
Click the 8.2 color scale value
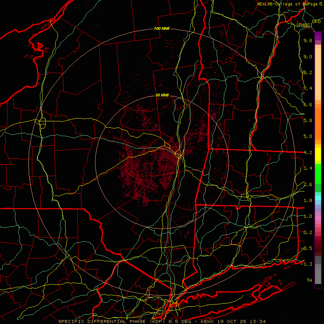[x=308, y=72]
